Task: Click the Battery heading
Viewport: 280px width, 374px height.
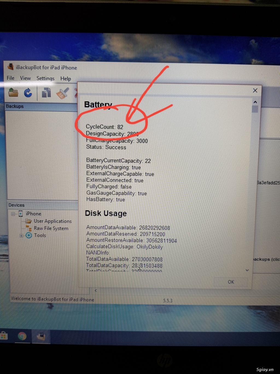Action: click(x=98, y=104)
